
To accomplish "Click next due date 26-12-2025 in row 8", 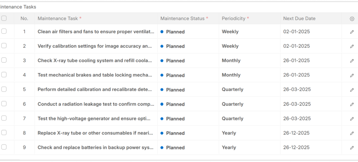I will (297, 133).
